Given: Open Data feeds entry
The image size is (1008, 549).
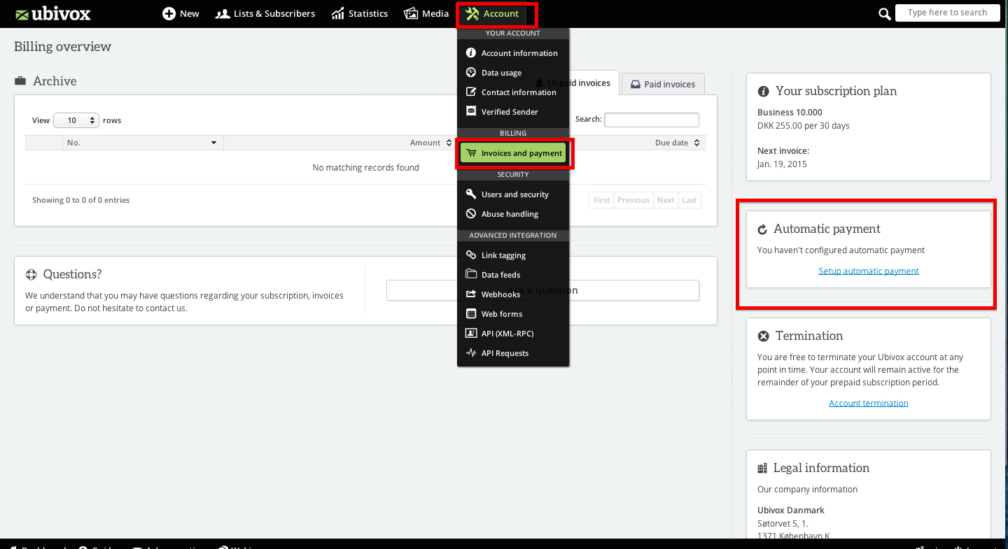Looking at the screenshot, I should 513,275.
